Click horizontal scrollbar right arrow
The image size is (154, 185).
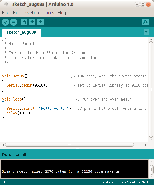click(146, 145)
